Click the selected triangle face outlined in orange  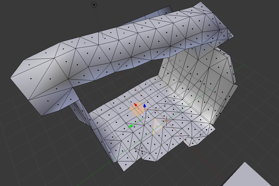(x=157, y=126)
